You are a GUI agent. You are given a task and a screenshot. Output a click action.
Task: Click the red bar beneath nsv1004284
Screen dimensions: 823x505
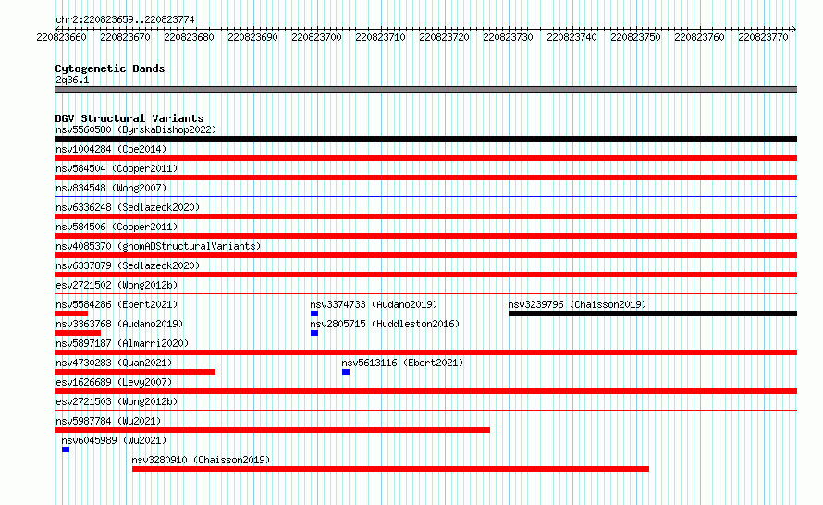[425, 158]
